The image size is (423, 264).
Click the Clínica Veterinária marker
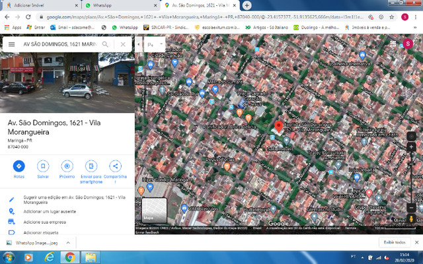pos(369,193)
